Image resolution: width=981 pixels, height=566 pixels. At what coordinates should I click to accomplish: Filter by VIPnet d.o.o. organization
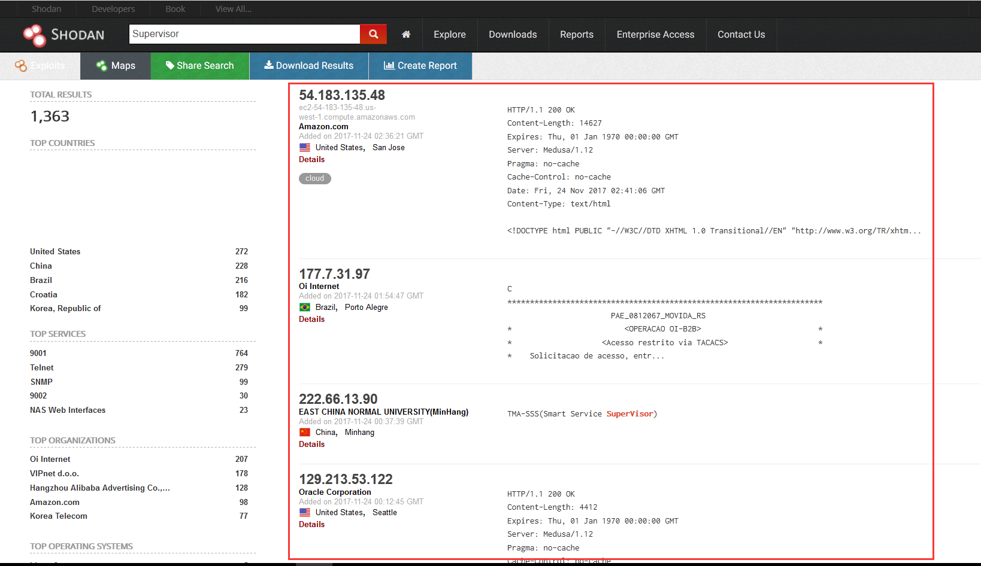point(54,474)
